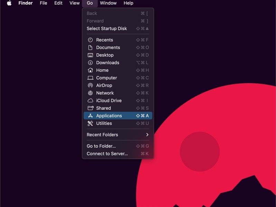This screenshot has height=207, width=276.
Task: Click the Network globe icon
Action: point(90,93)
